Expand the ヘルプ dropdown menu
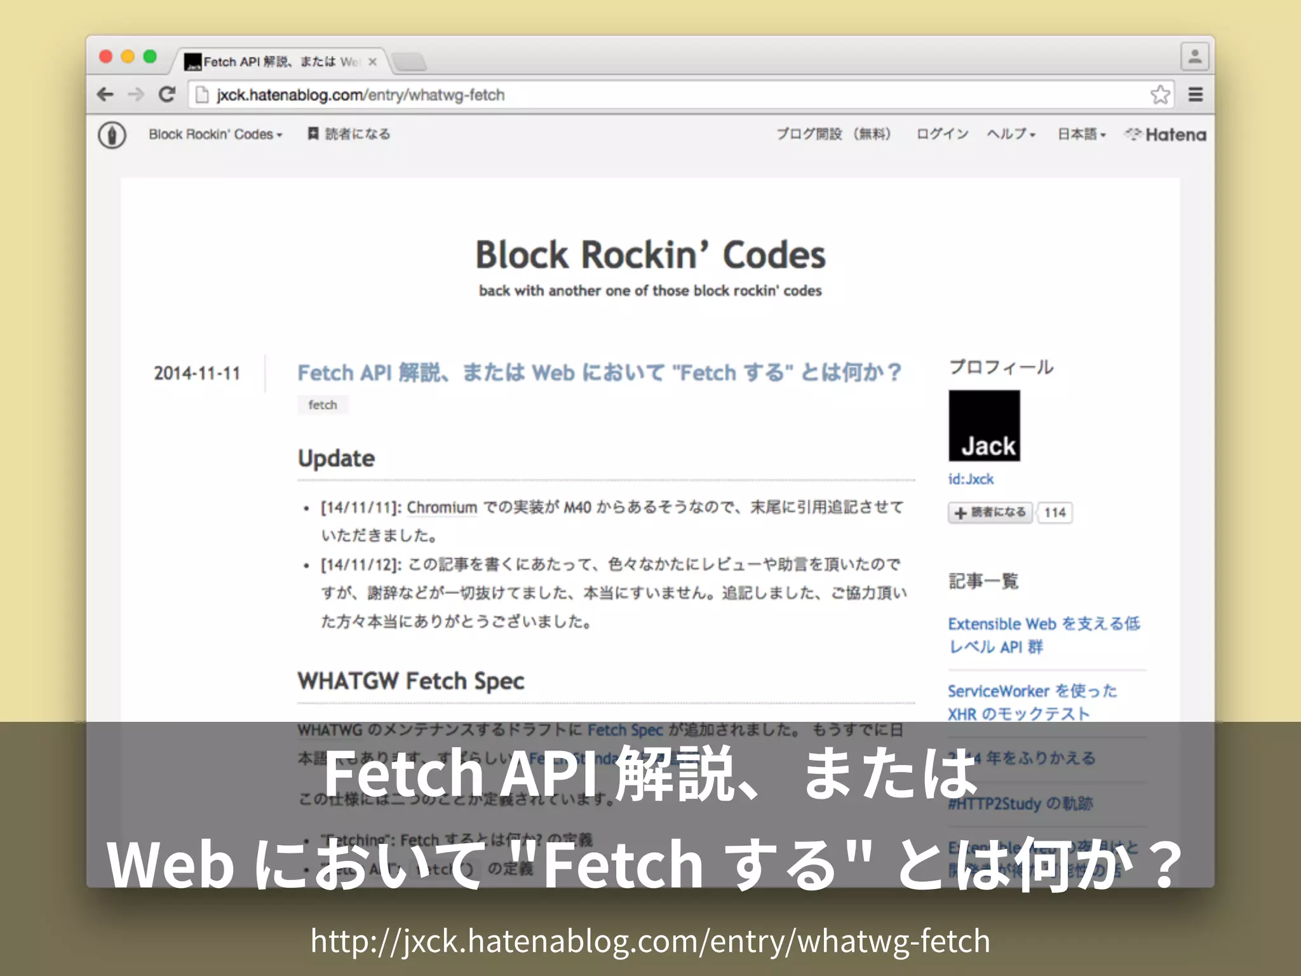 coord(1011,134)
